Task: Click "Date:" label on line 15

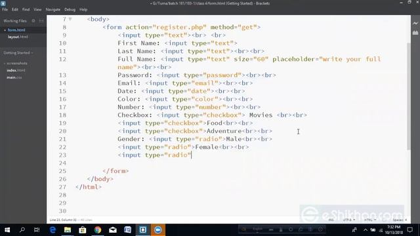Action: point(127,91)
